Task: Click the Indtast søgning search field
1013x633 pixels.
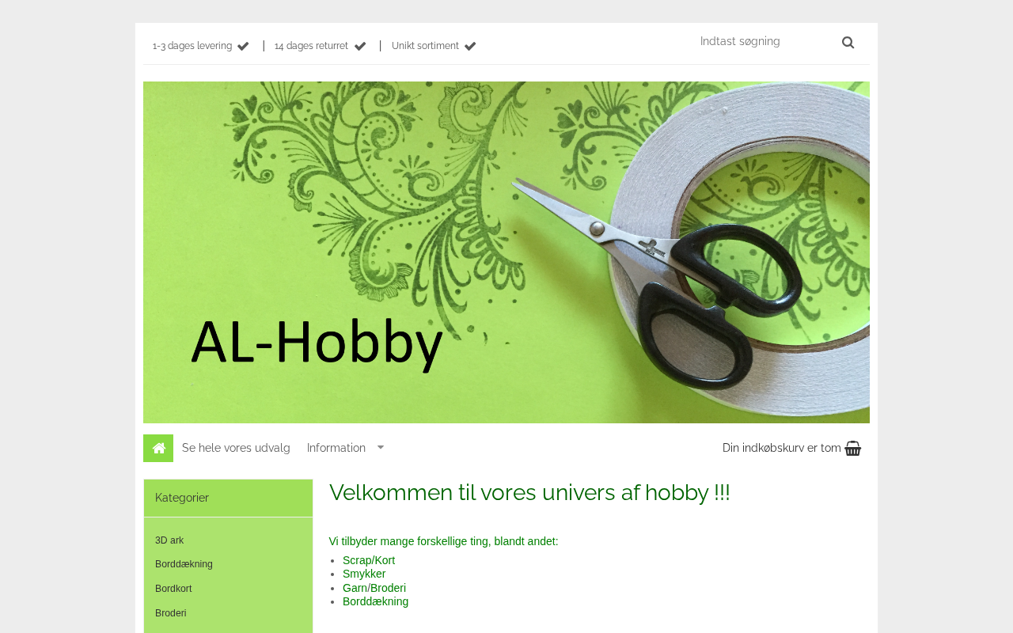Action: [764, 42]
